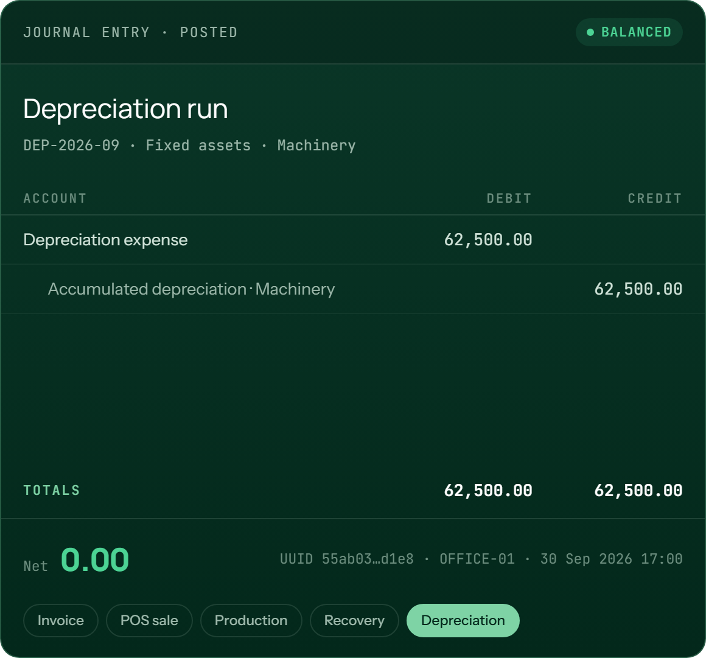The image size is (706, 658).
Task: Click the CREDIT column header
Action: click(655, 198)
